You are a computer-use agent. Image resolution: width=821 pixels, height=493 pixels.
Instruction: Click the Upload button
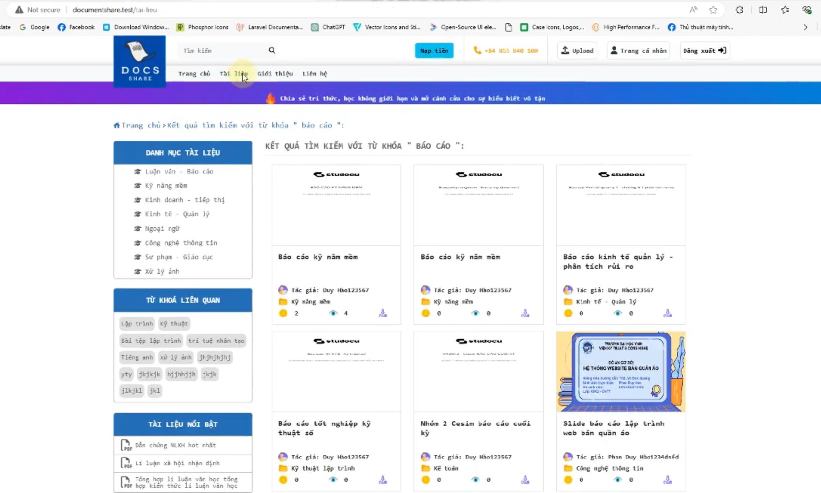click(x=578, y=51)
